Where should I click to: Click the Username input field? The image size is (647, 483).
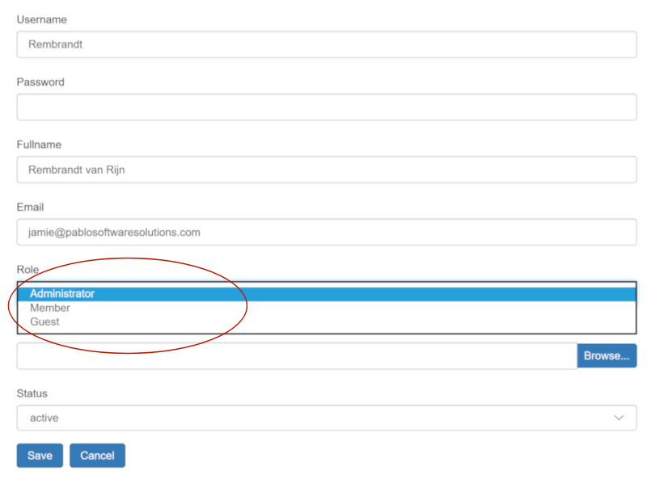326,45
